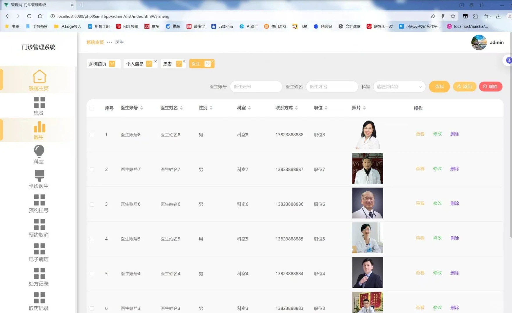Switch to the 系统首页 tab
Screen dimensions: 512x313
pyautogui.click(x=97, y=63)
